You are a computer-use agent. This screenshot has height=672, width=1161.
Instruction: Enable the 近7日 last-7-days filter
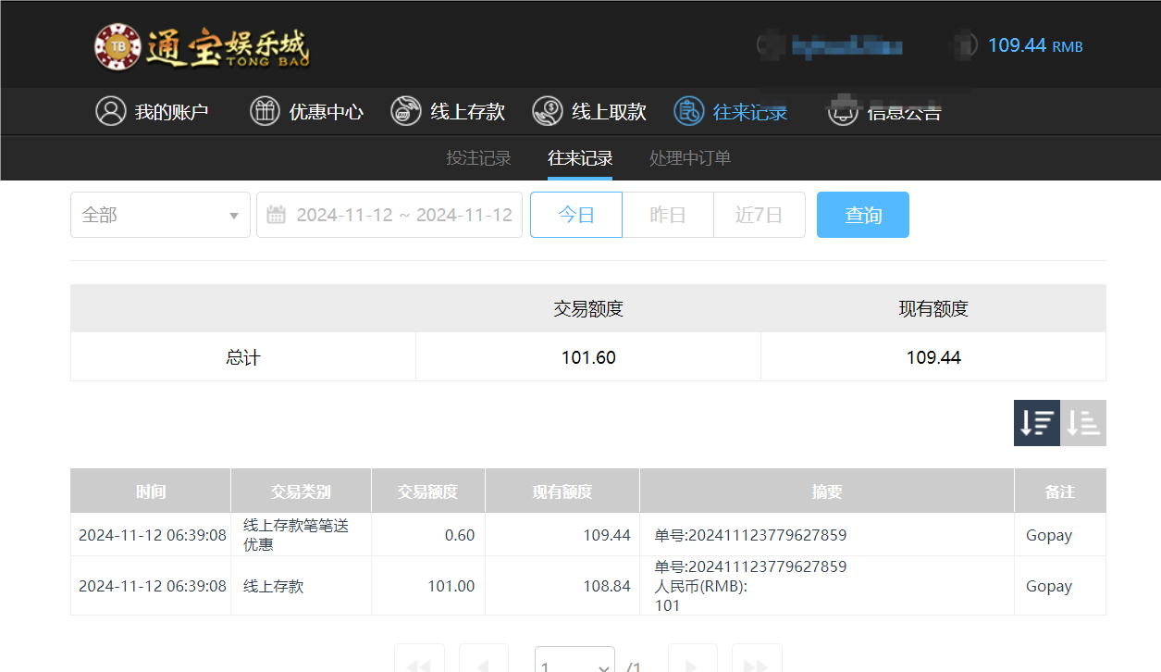click(x=759, y=214)
